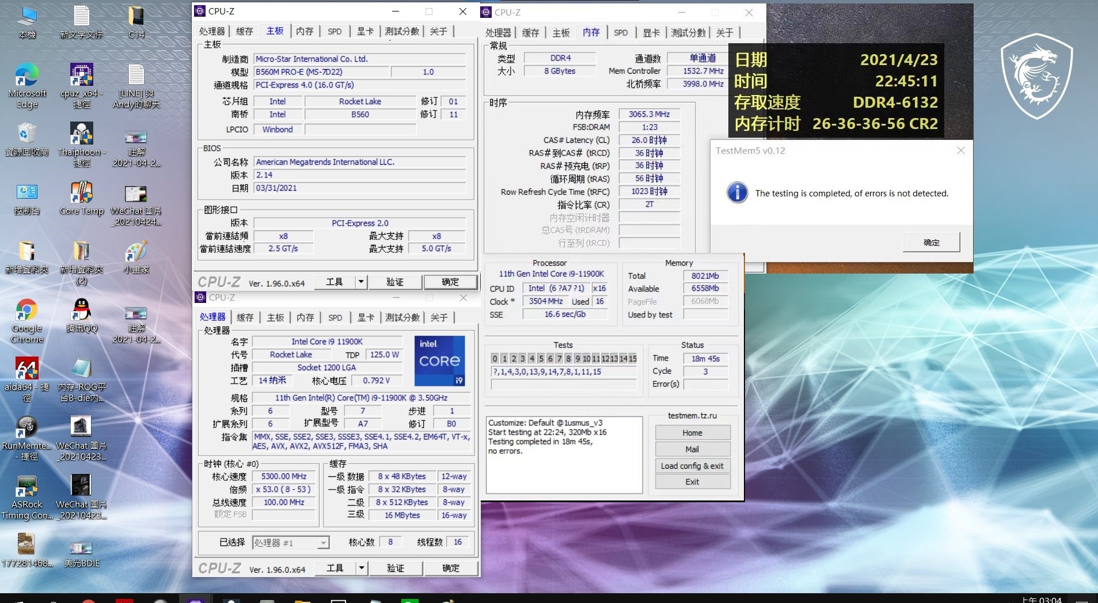1098x603 pixels.
Task: Open the 已选择 处理器 #1 combo box
Action: pyautogui.click(x=291, y=543)
